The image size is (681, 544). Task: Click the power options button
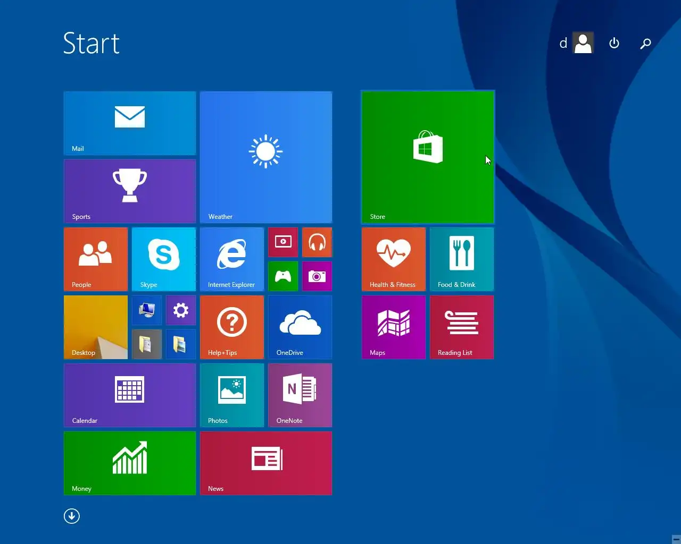pyautogui.click(x=614, y=43)
